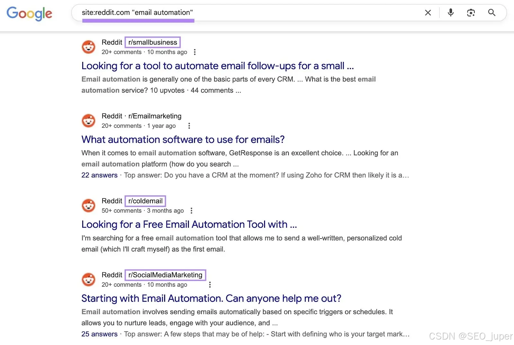
Task: Click snippet 'I'm searching for a free email automation tool'
Action: tap(242, 244)
